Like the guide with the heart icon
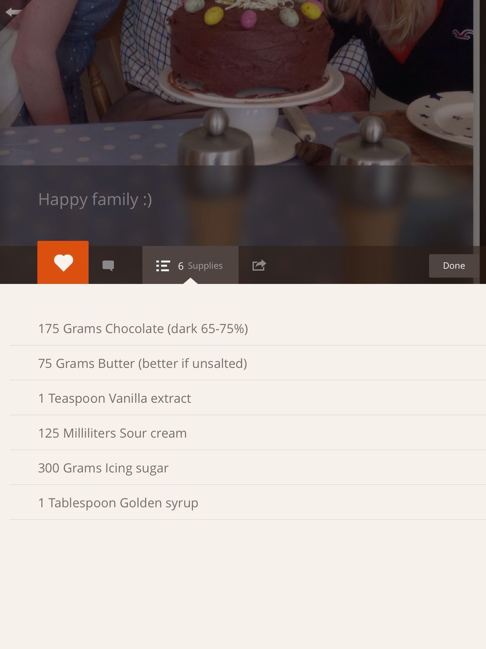Viewport: 486px width, 649px height. 63,262
